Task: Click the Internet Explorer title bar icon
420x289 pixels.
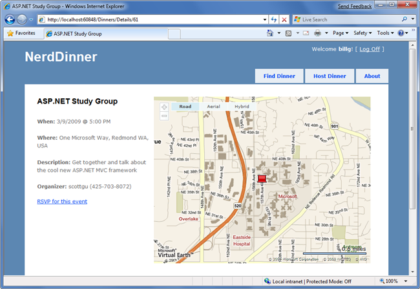Action: pyautogui.click(x=7, y=6)
